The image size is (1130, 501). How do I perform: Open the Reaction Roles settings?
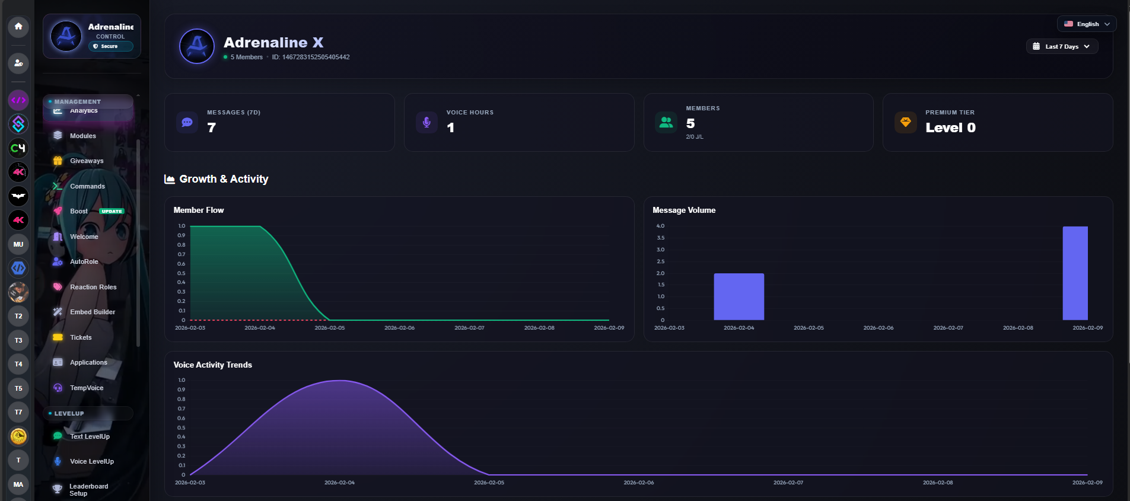tap(93, 287)
